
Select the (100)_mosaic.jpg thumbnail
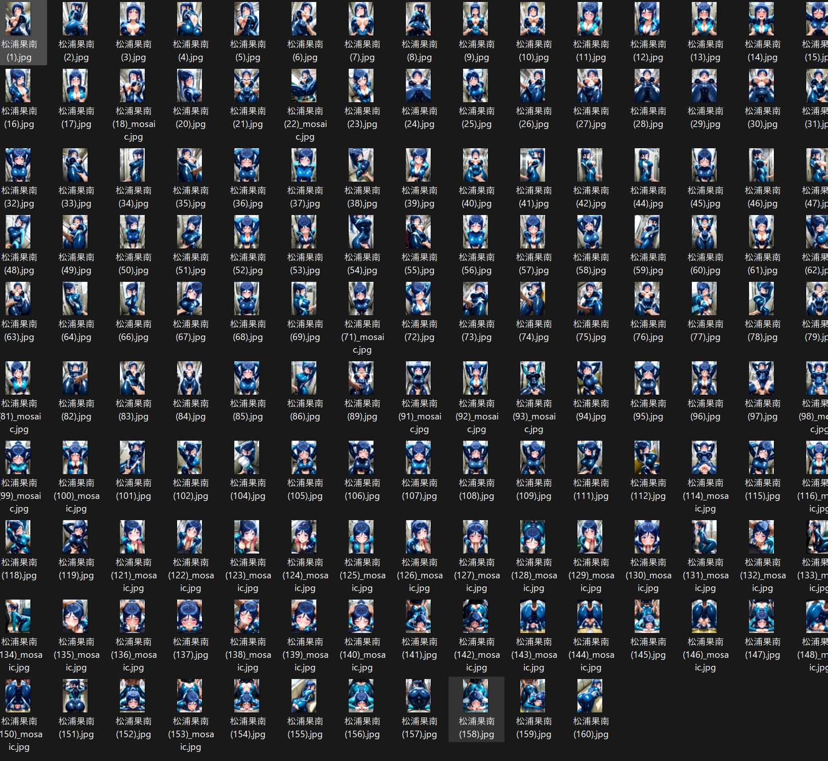click(x=75, y=457)
